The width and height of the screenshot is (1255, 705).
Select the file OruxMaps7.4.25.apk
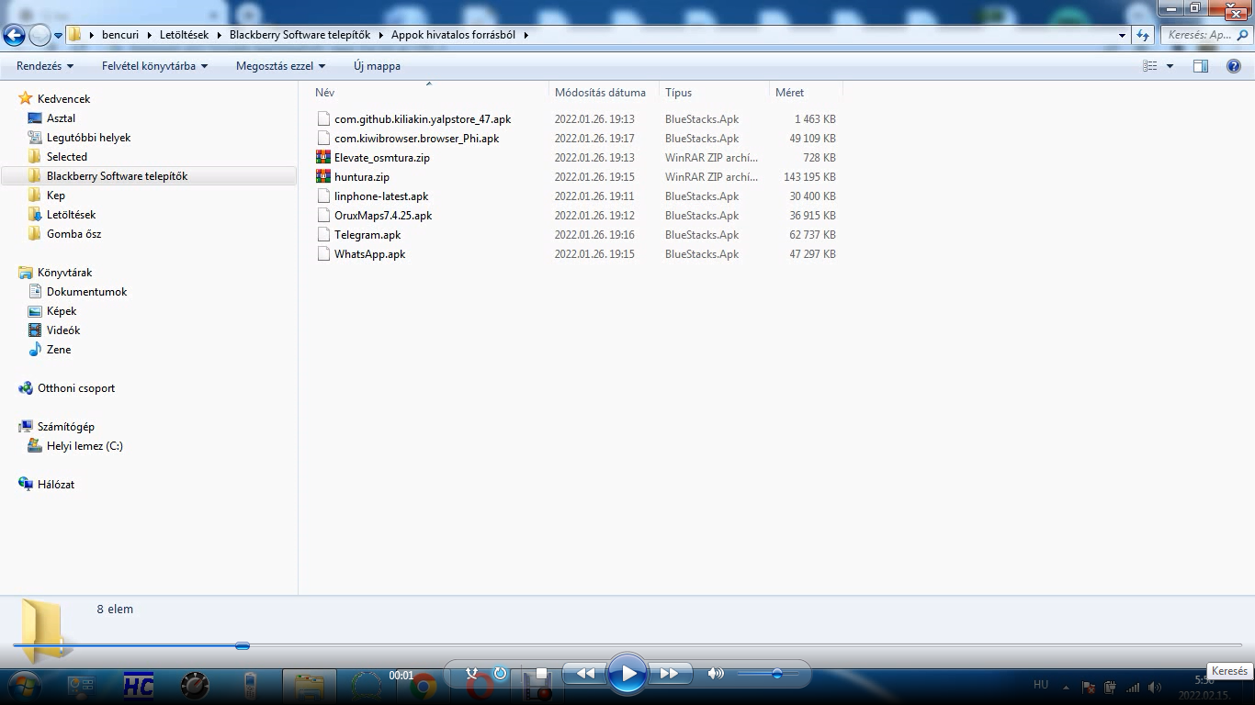pyautogui.click(x=383, y=216)
